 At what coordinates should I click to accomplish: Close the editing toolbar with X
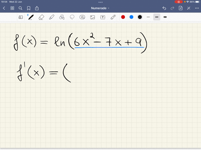tap(189, 8)
